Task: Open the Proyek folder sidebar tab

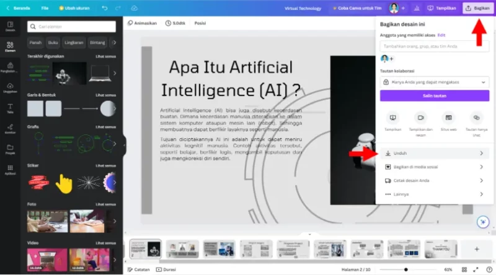Action: 10,149
